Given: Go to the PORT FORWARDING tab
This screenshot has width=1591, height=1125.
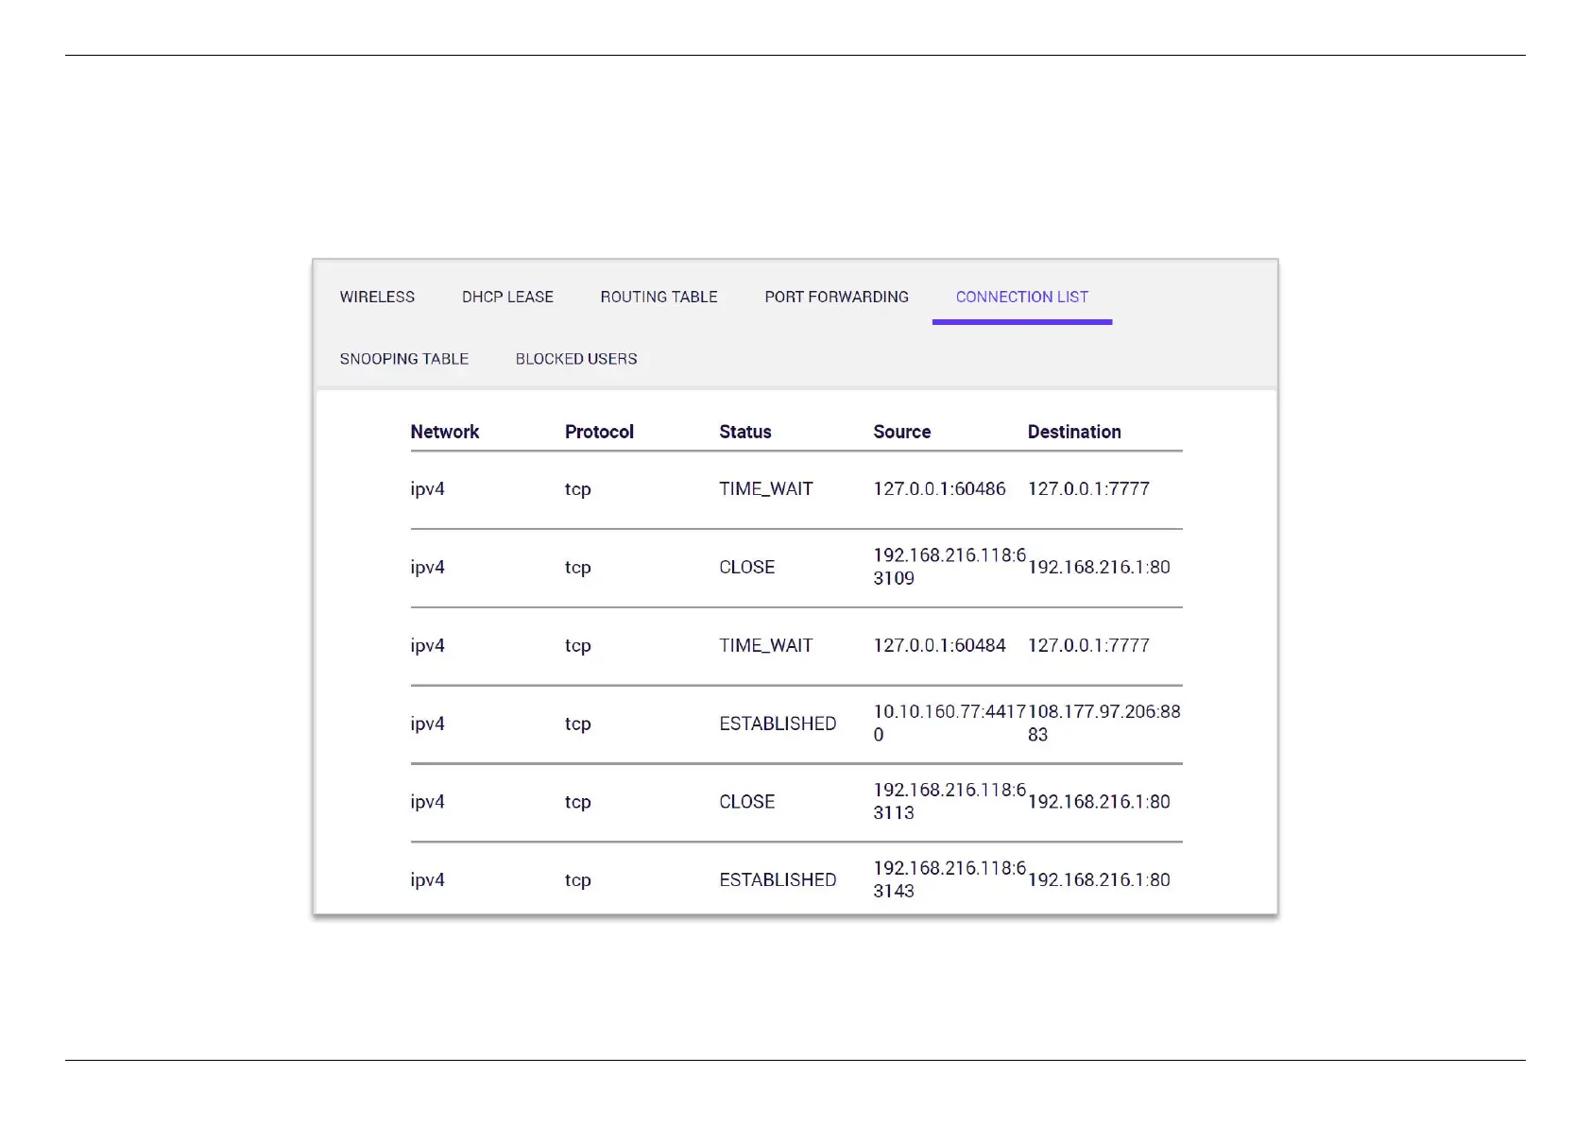Looking at the screenshot, I should [x=836, y=297].
